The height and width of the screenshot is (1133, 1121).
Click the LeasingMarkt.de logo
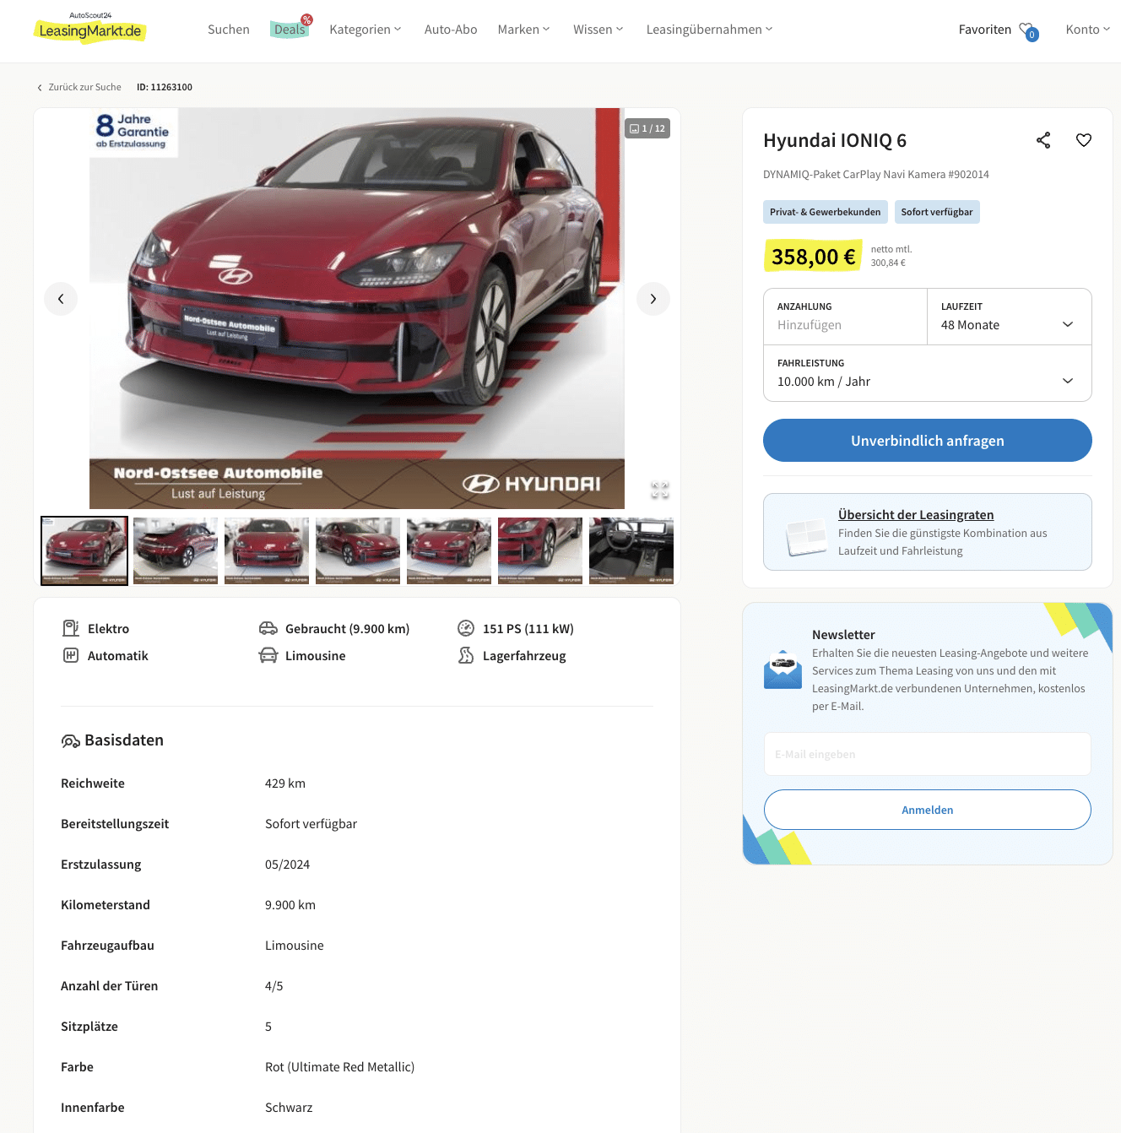pyautogui.click(x=90, y=30)
